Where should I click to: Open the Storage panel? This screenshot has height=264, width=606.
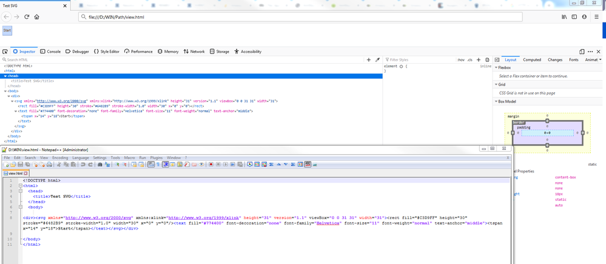[x=220, y=52]
